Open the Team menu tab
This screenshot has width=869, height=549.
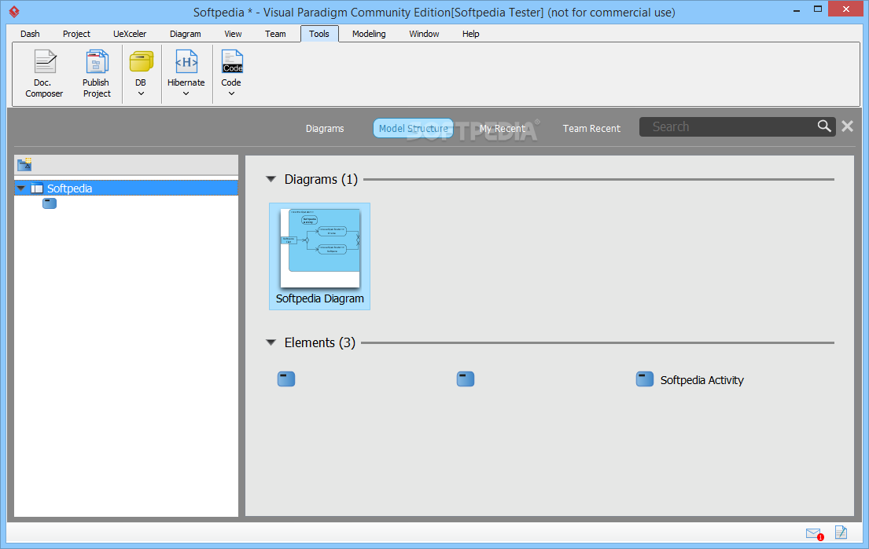click(x=275, y=34)
